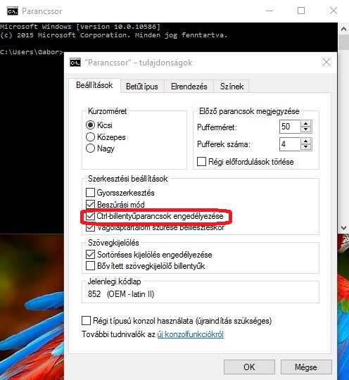Switch to the Betűtípus tab
Viewport: 349px width, 380px height.
[142, 87]
